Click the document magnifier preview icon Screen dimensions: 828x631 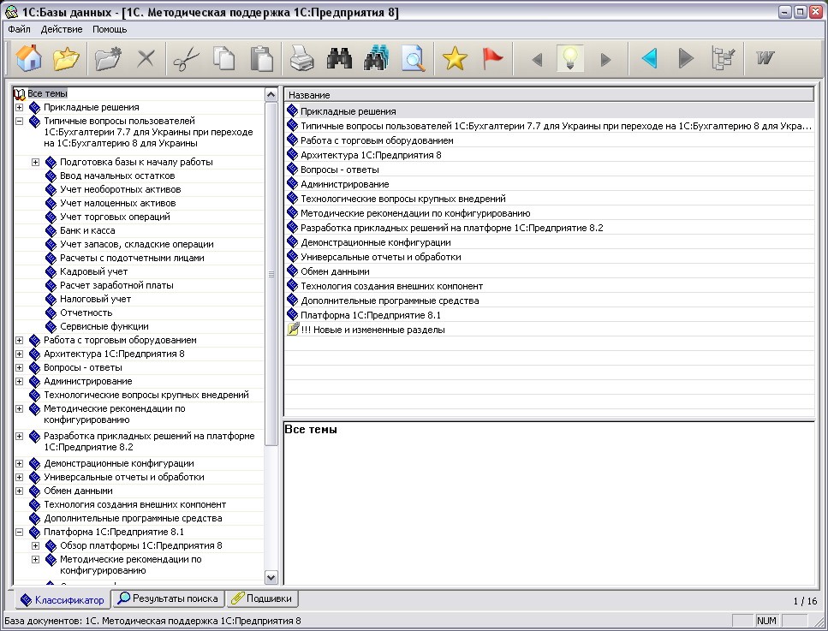(413, 58)
